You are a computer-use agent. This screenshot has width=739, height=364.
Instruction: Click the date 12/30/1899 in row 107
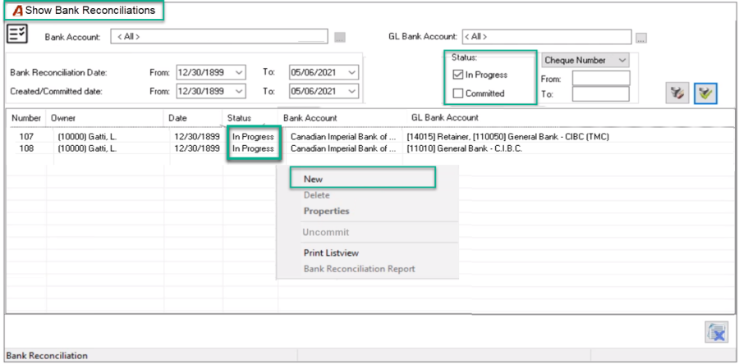[x=196, y=137]
